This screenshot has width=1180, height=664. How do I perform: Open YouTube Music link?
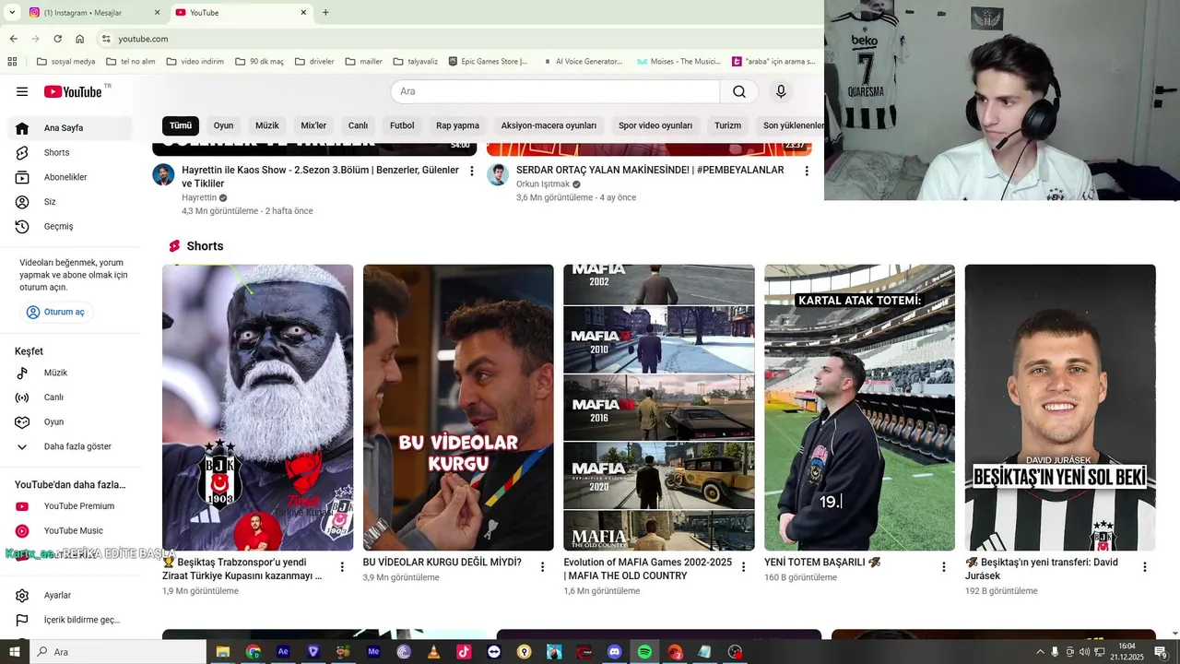(70, 530)
